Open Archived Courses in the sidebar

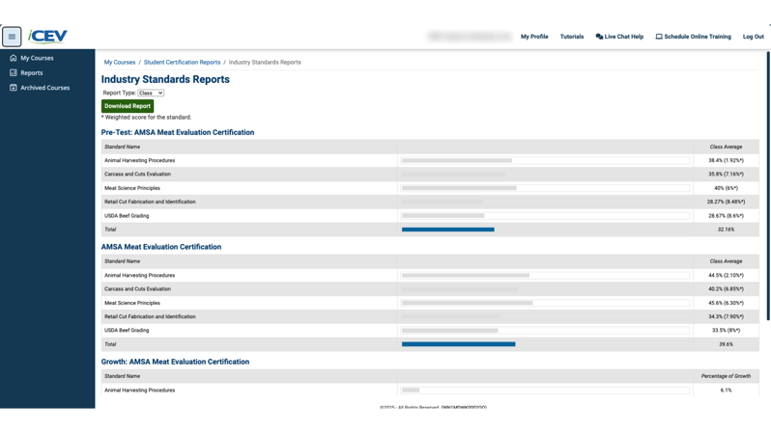(x=44, y=88)
